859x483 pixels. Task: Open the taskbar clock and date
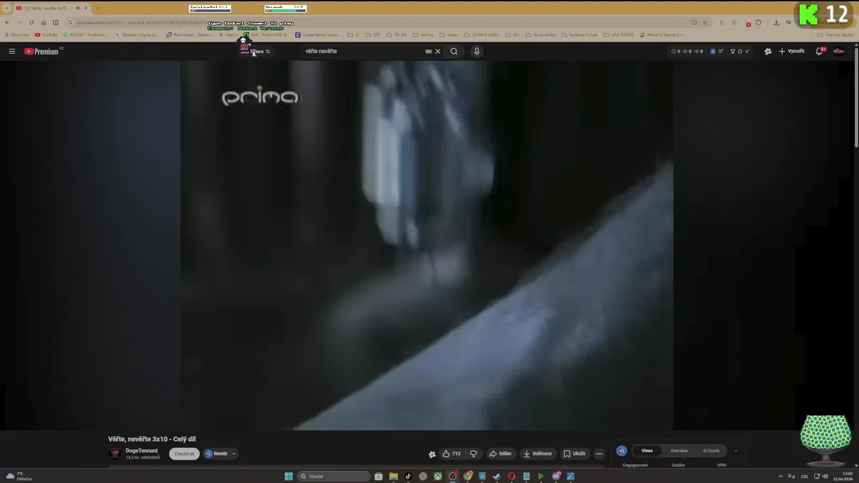point(843,476)
